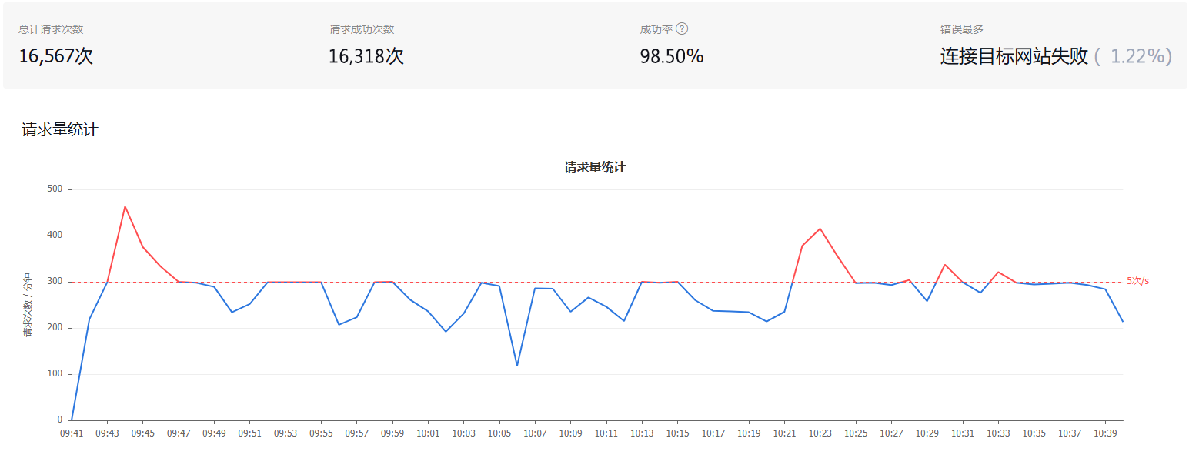The height and width of the screenshot is (465, 1189).
Task: Click the 10:39 x-axis time label
Action: tap(1105, 434)
